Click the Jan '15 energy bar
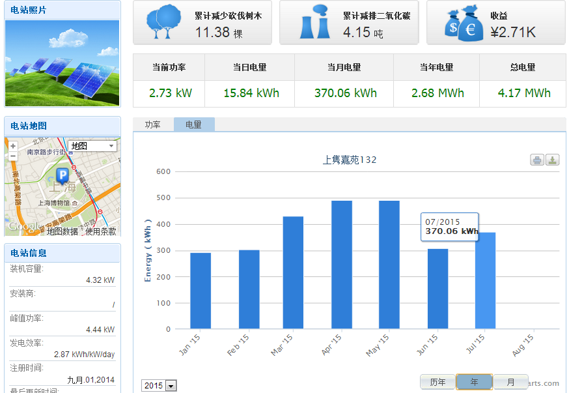Viewport: 569px width, 393px height. (x=201, y=291)
